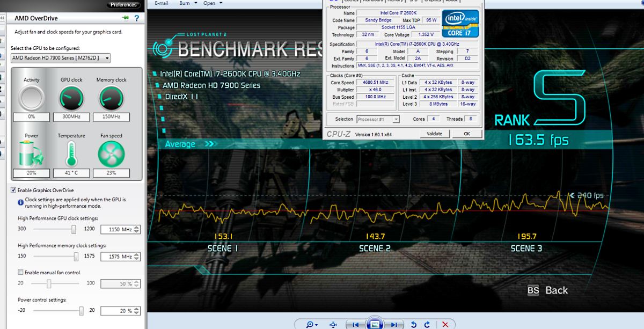
Task: Adjust the Power control settings slider
Action: point(82,310)
